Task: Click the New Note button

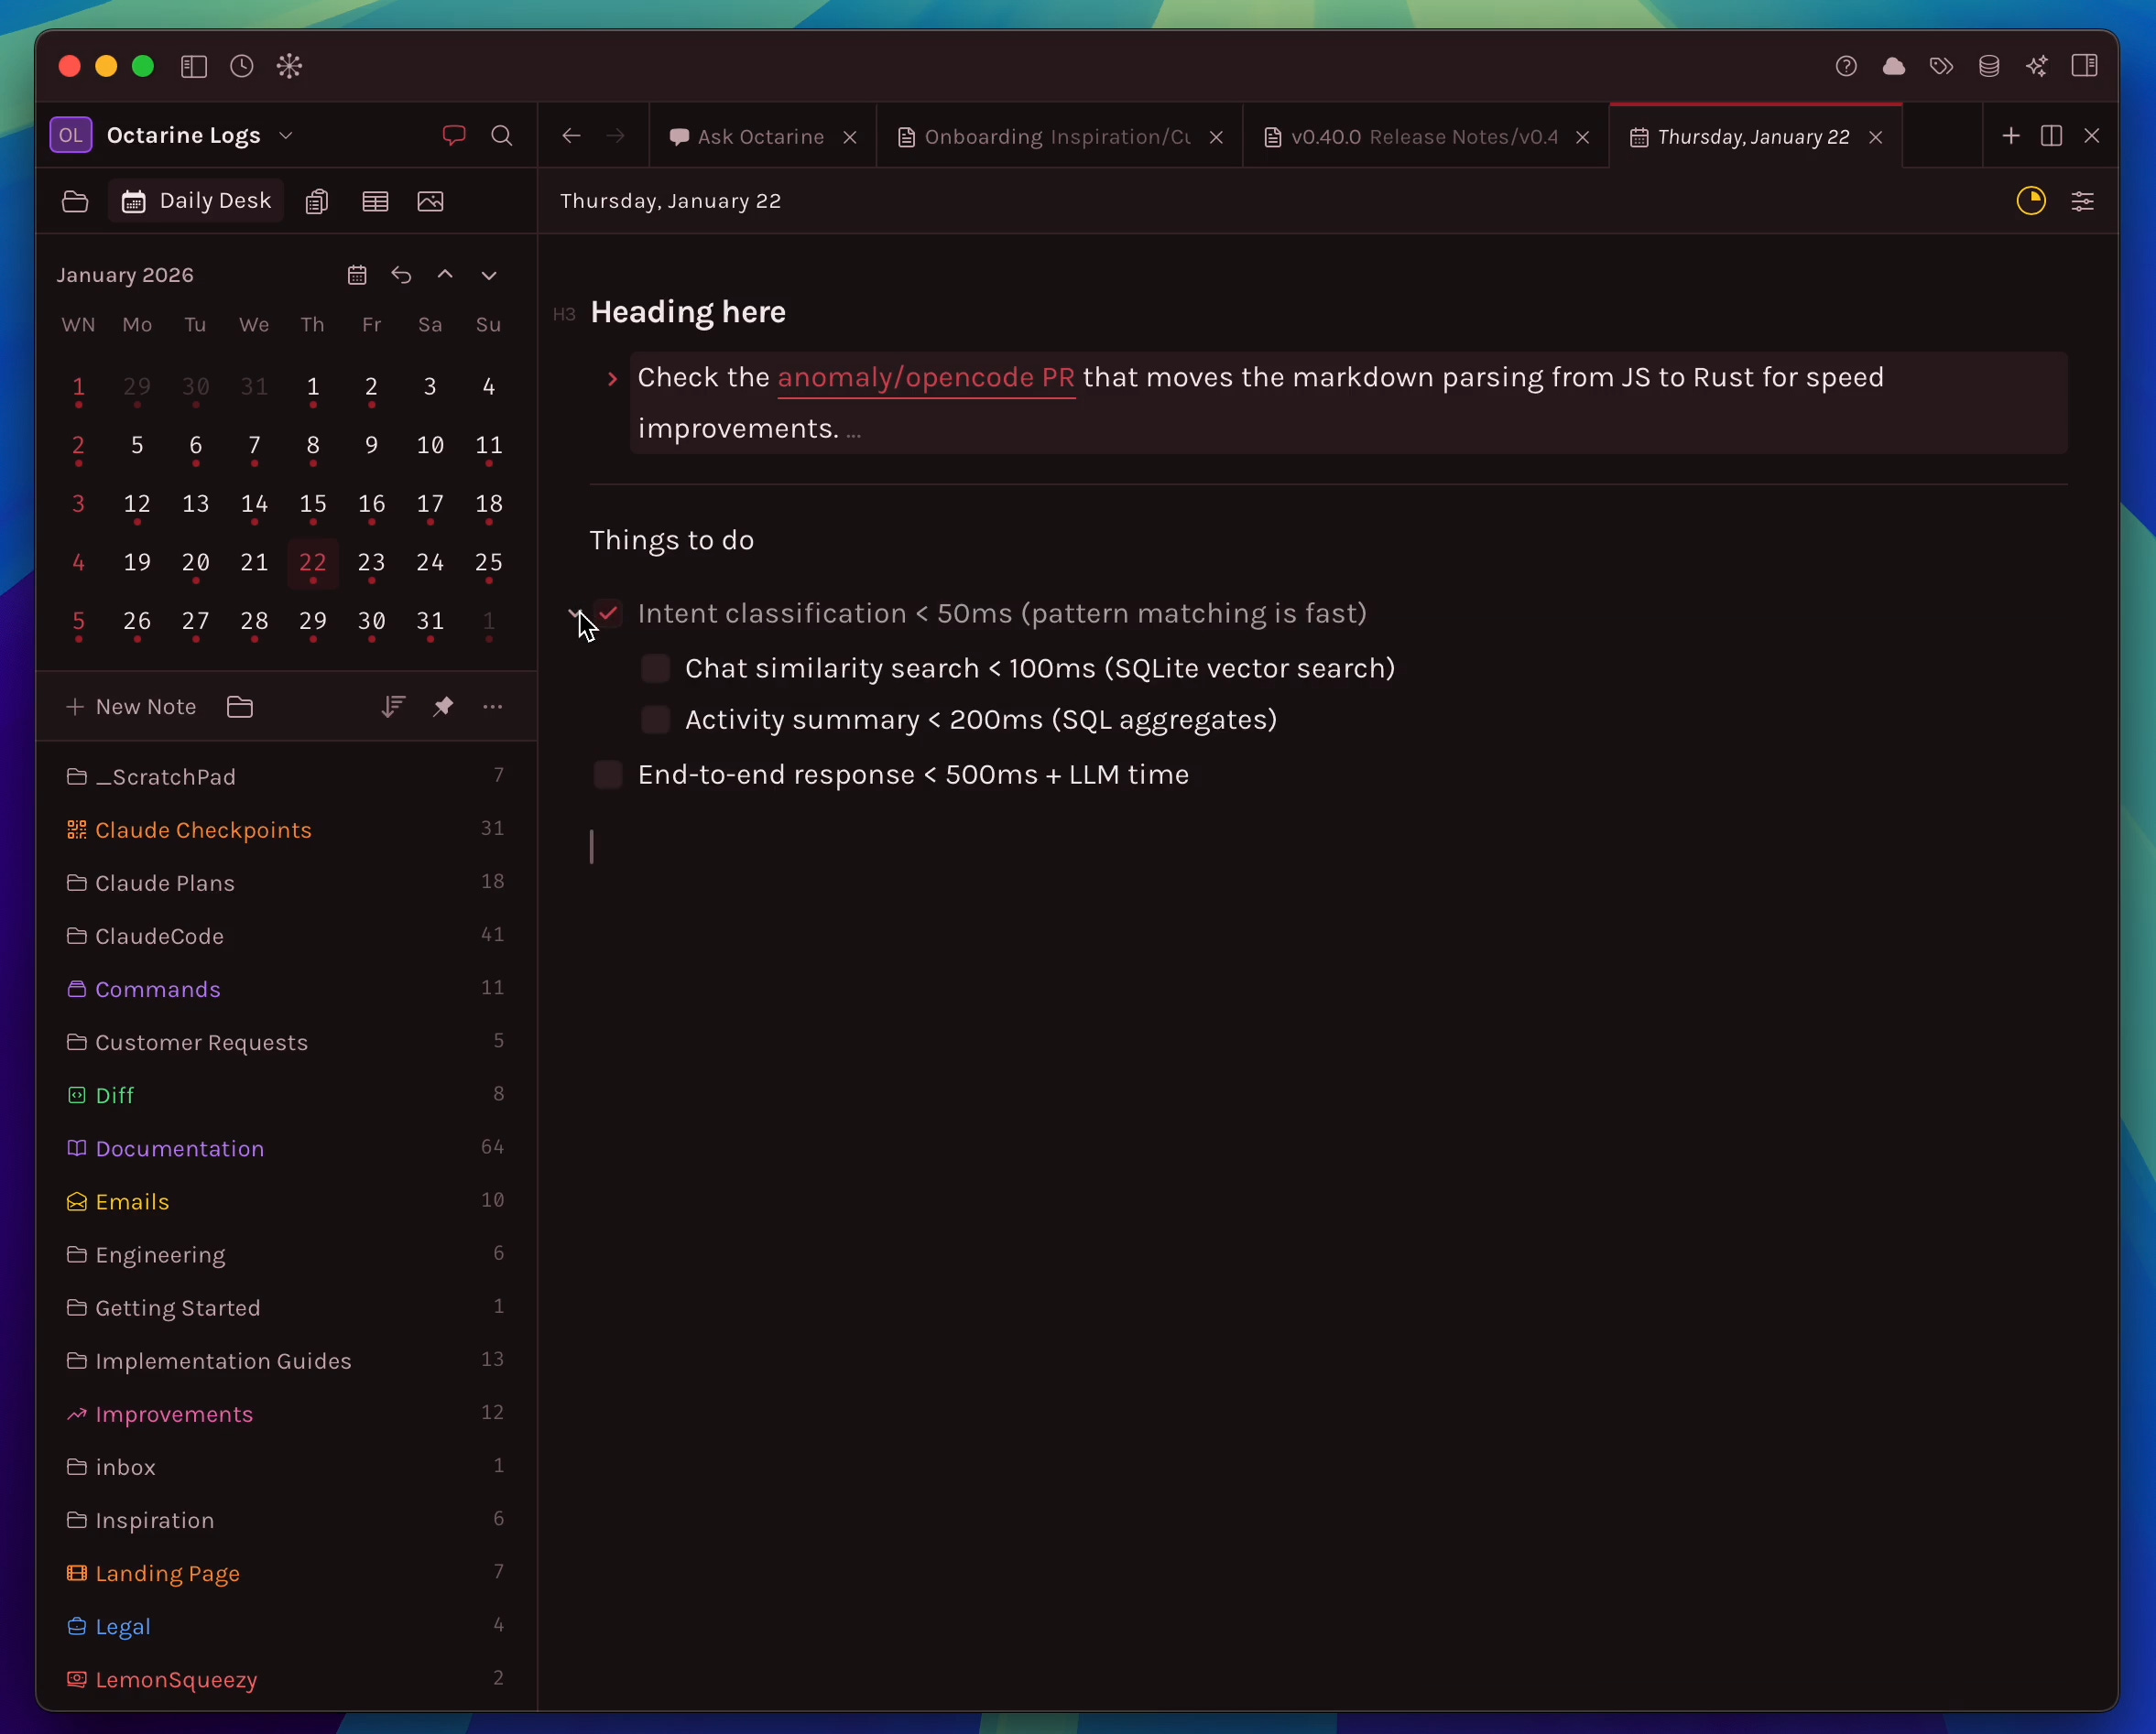Action: click(131, 707)
